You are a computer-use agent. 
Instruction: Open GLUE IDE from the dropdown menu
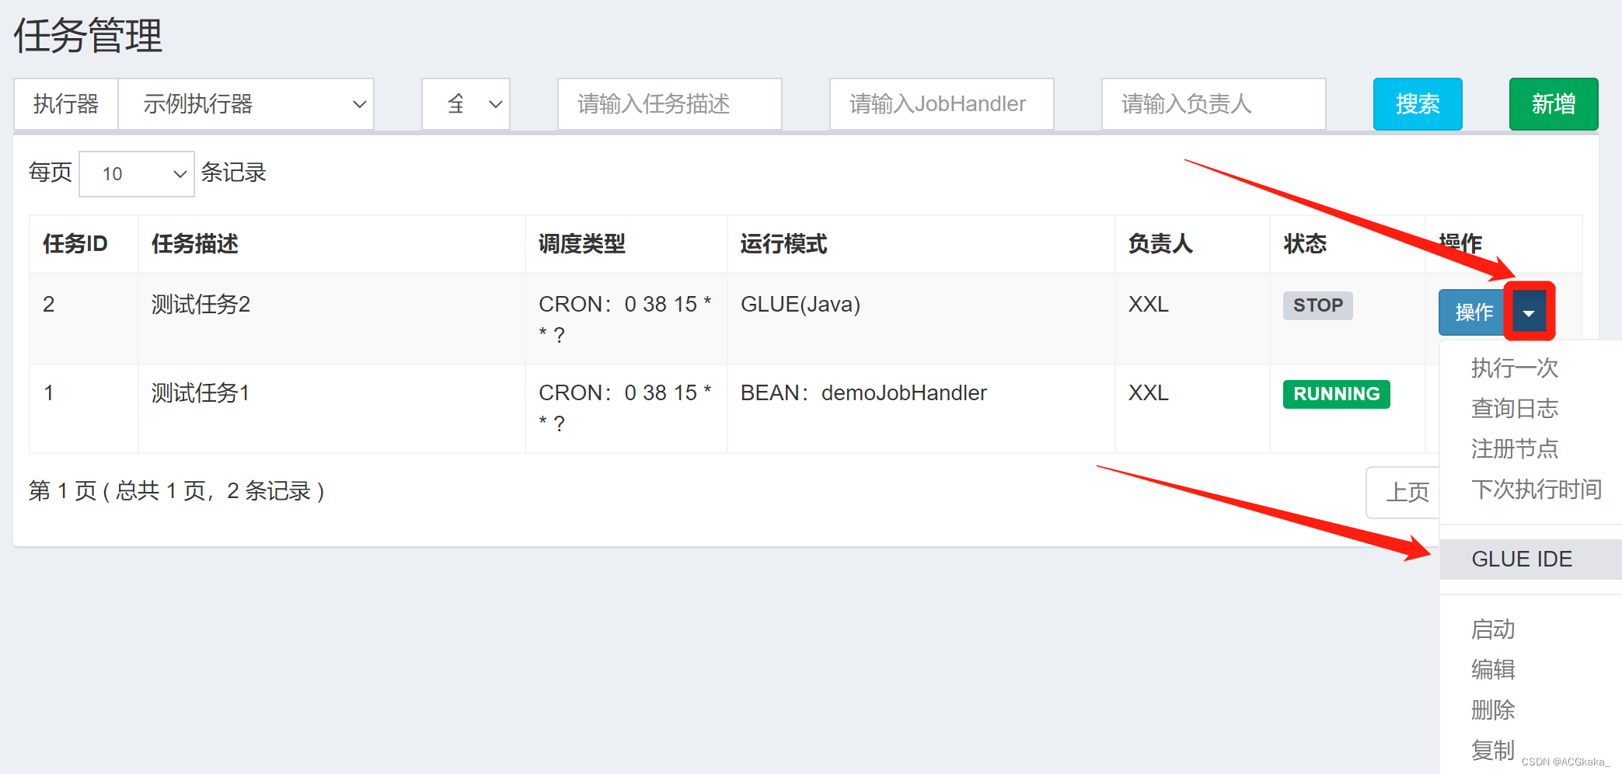pyautogui.click(x=1530, y=560)
